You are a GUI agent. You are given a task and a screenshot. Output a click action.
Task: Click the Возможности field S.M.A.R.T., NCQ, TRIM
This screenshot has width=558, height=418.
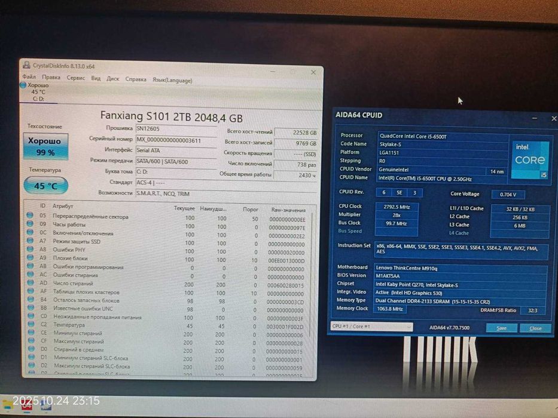[226, 194]
